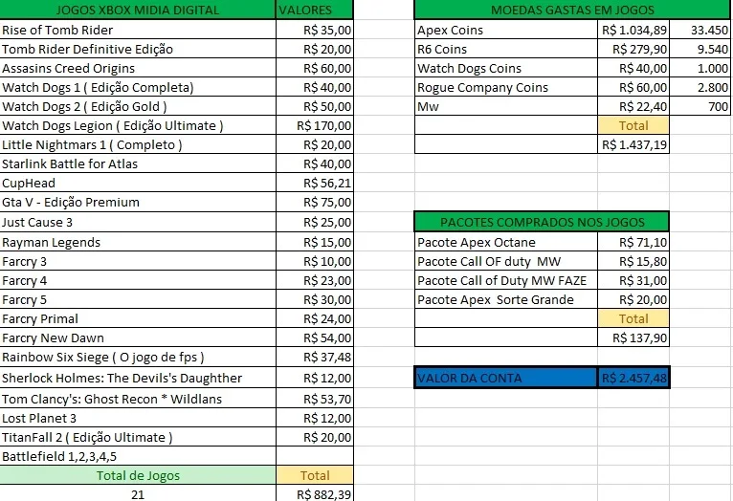Image resolution: width=733 pixels, height=501 pixels.
Task: Click the 'R$ 37,48' Rainbow Six value
Action: (x=315, y=357)
